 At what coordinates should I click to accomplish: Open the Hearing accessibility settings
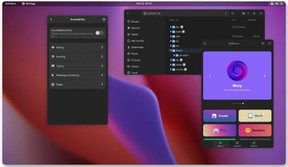coord(78,57)
